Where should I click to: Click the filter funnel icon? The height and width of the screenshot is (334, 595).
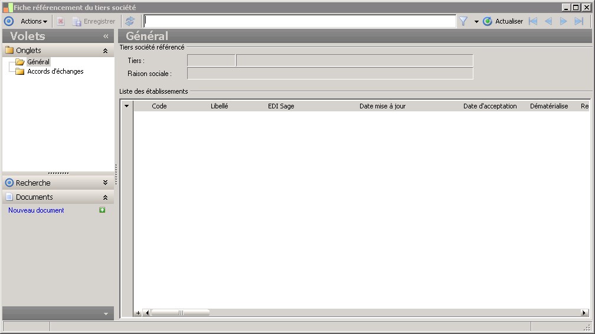click(x=463, y=21)
